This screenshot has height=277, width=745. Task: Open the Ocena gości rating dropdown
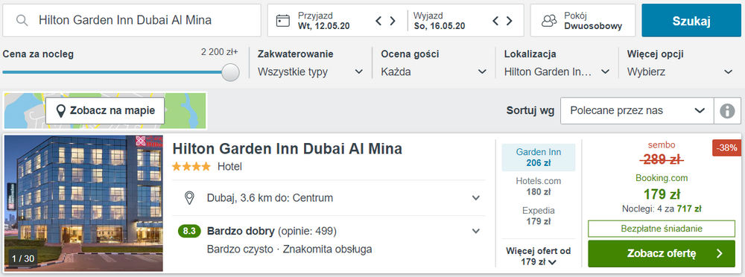point(434,72)
